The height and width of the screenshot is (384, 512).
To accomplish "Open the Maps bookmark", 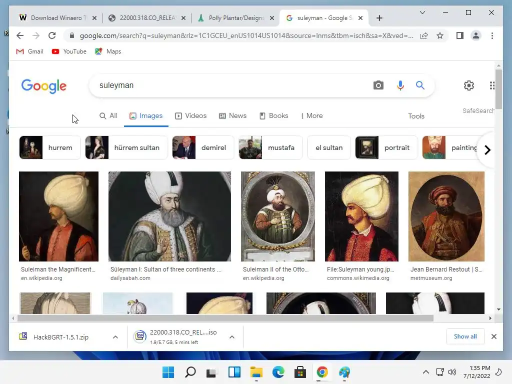I will click(108, 51).
